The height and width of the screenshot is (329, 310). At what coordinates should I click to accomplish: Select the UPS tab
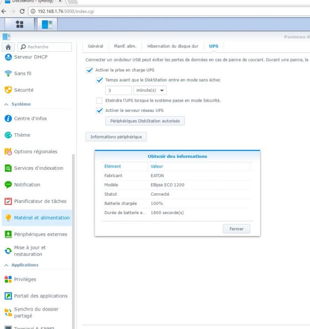(x=214, y=46)
